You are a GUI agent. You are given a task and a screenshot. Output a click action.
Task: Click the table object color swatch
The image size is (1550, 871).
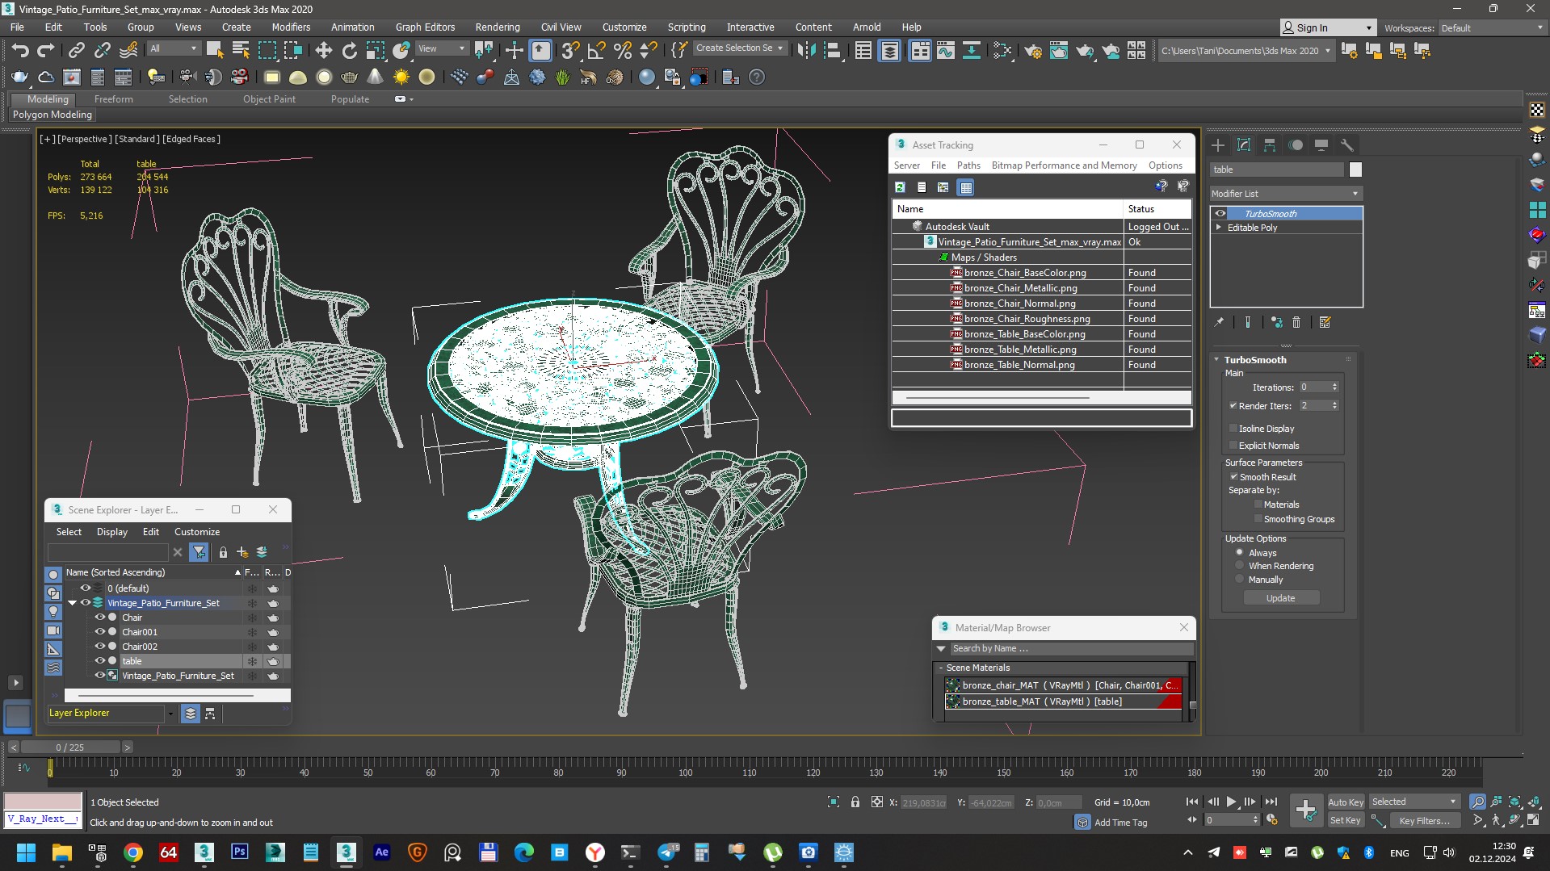[1355, 170]
